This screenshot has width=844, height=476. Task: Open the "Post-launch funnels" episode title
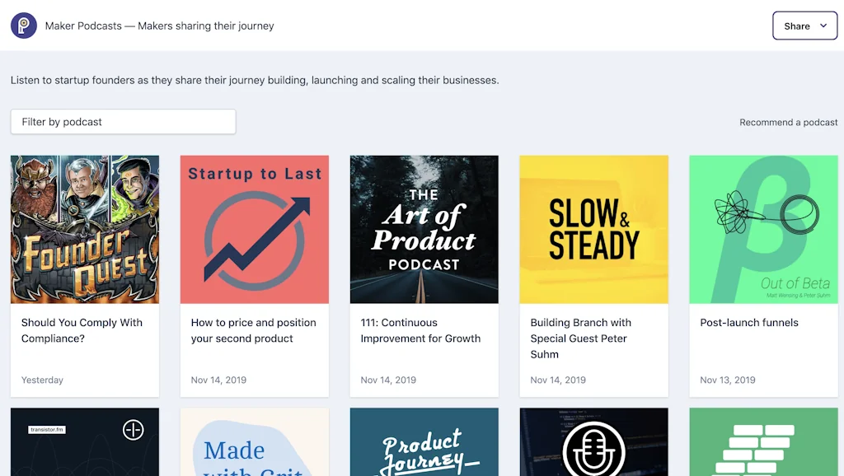pyautogui.click(x=749, y=323)
